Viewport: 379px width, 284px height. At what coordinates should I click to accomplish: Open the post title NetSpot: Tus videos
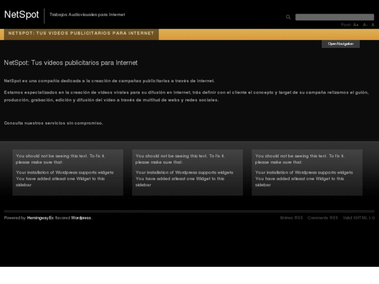(70, 63)
